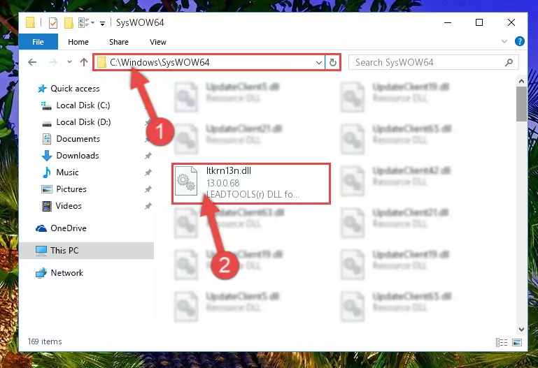Image resolution: width=538 pixels, height=368 pixels.
Task: Click the Quick access star icon
Action: click(x=42, y=89)
